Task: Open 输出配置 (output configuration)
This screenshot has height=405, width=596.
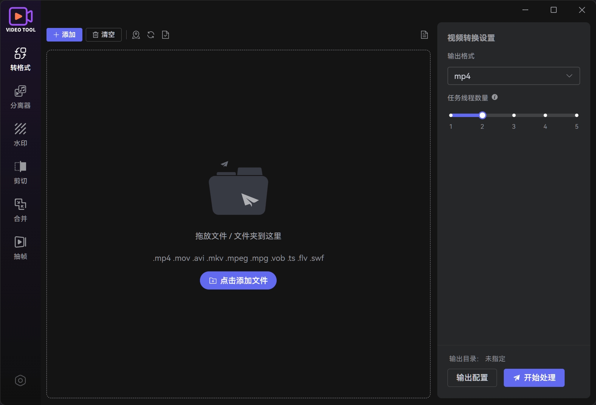Action: click(x=472, y=378)
